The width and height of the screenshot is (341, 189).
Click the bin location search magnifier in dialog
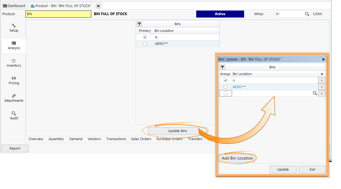point(315,93)
